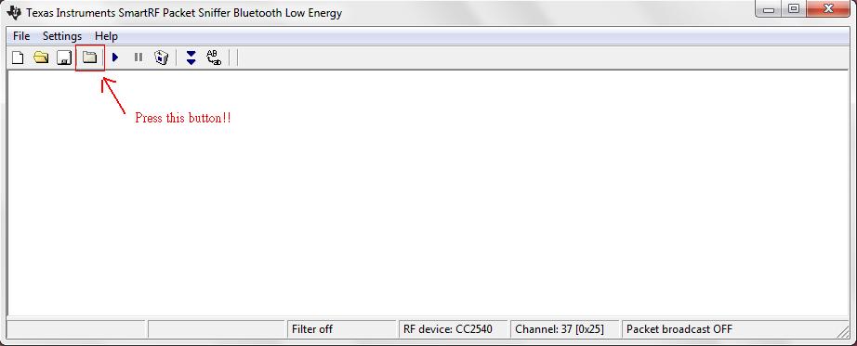The image size is (857, 346).
Task: Toggle the AB/ab small font icon
Action: 214,58
